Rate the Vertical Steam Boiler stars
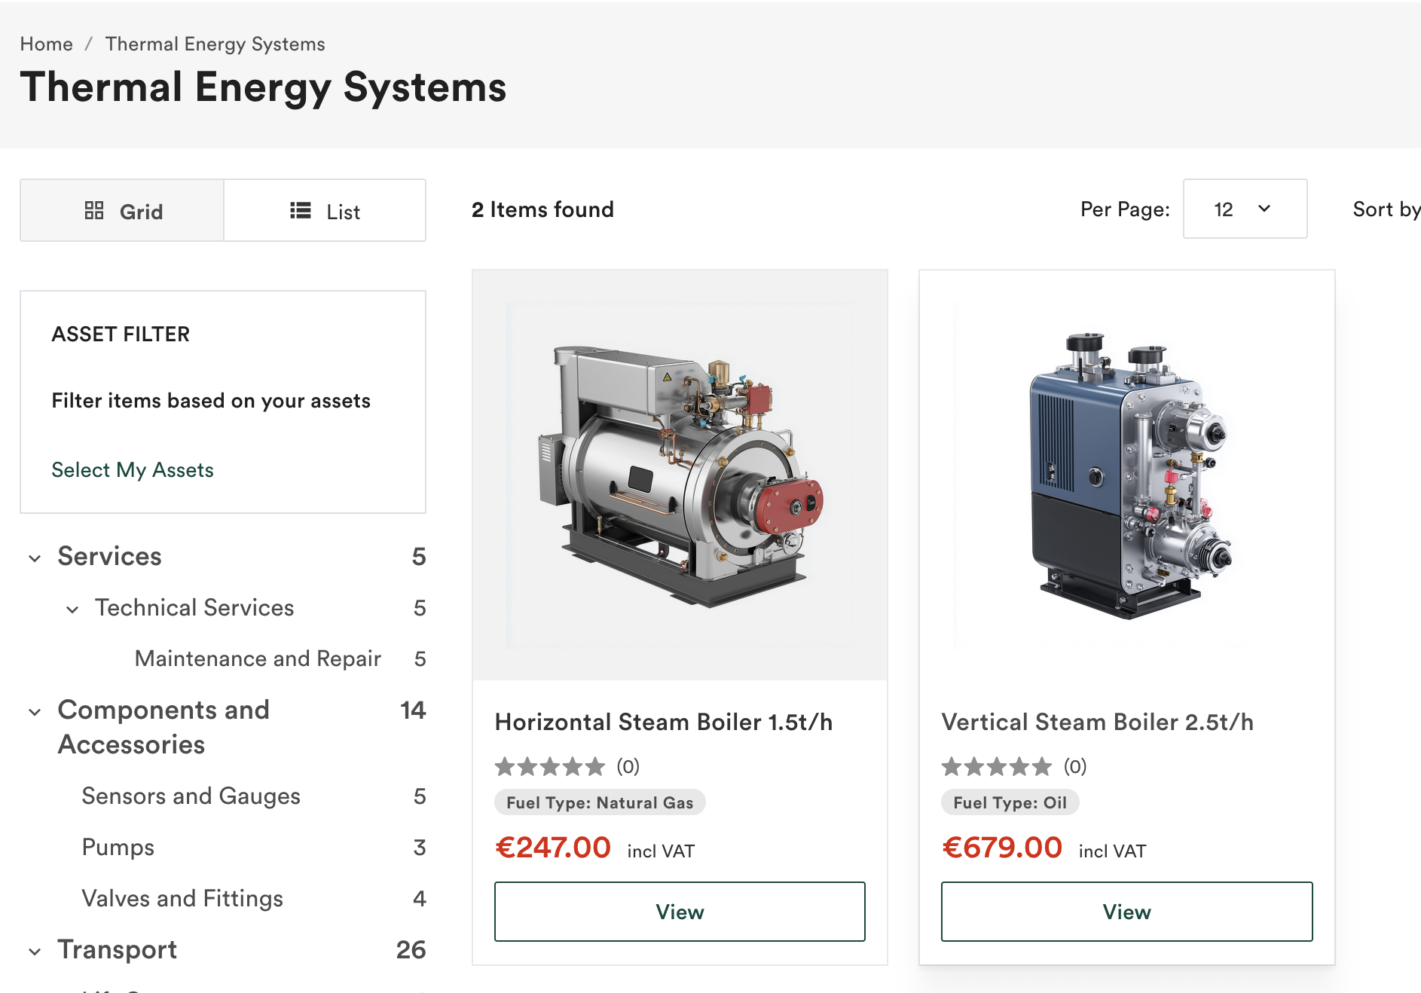The image size is (1421, 993). 996,767
